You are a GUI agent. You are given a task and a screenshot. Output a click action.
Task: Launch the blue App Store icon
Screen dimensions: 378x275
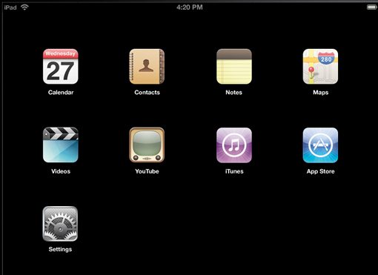[320, 145]
